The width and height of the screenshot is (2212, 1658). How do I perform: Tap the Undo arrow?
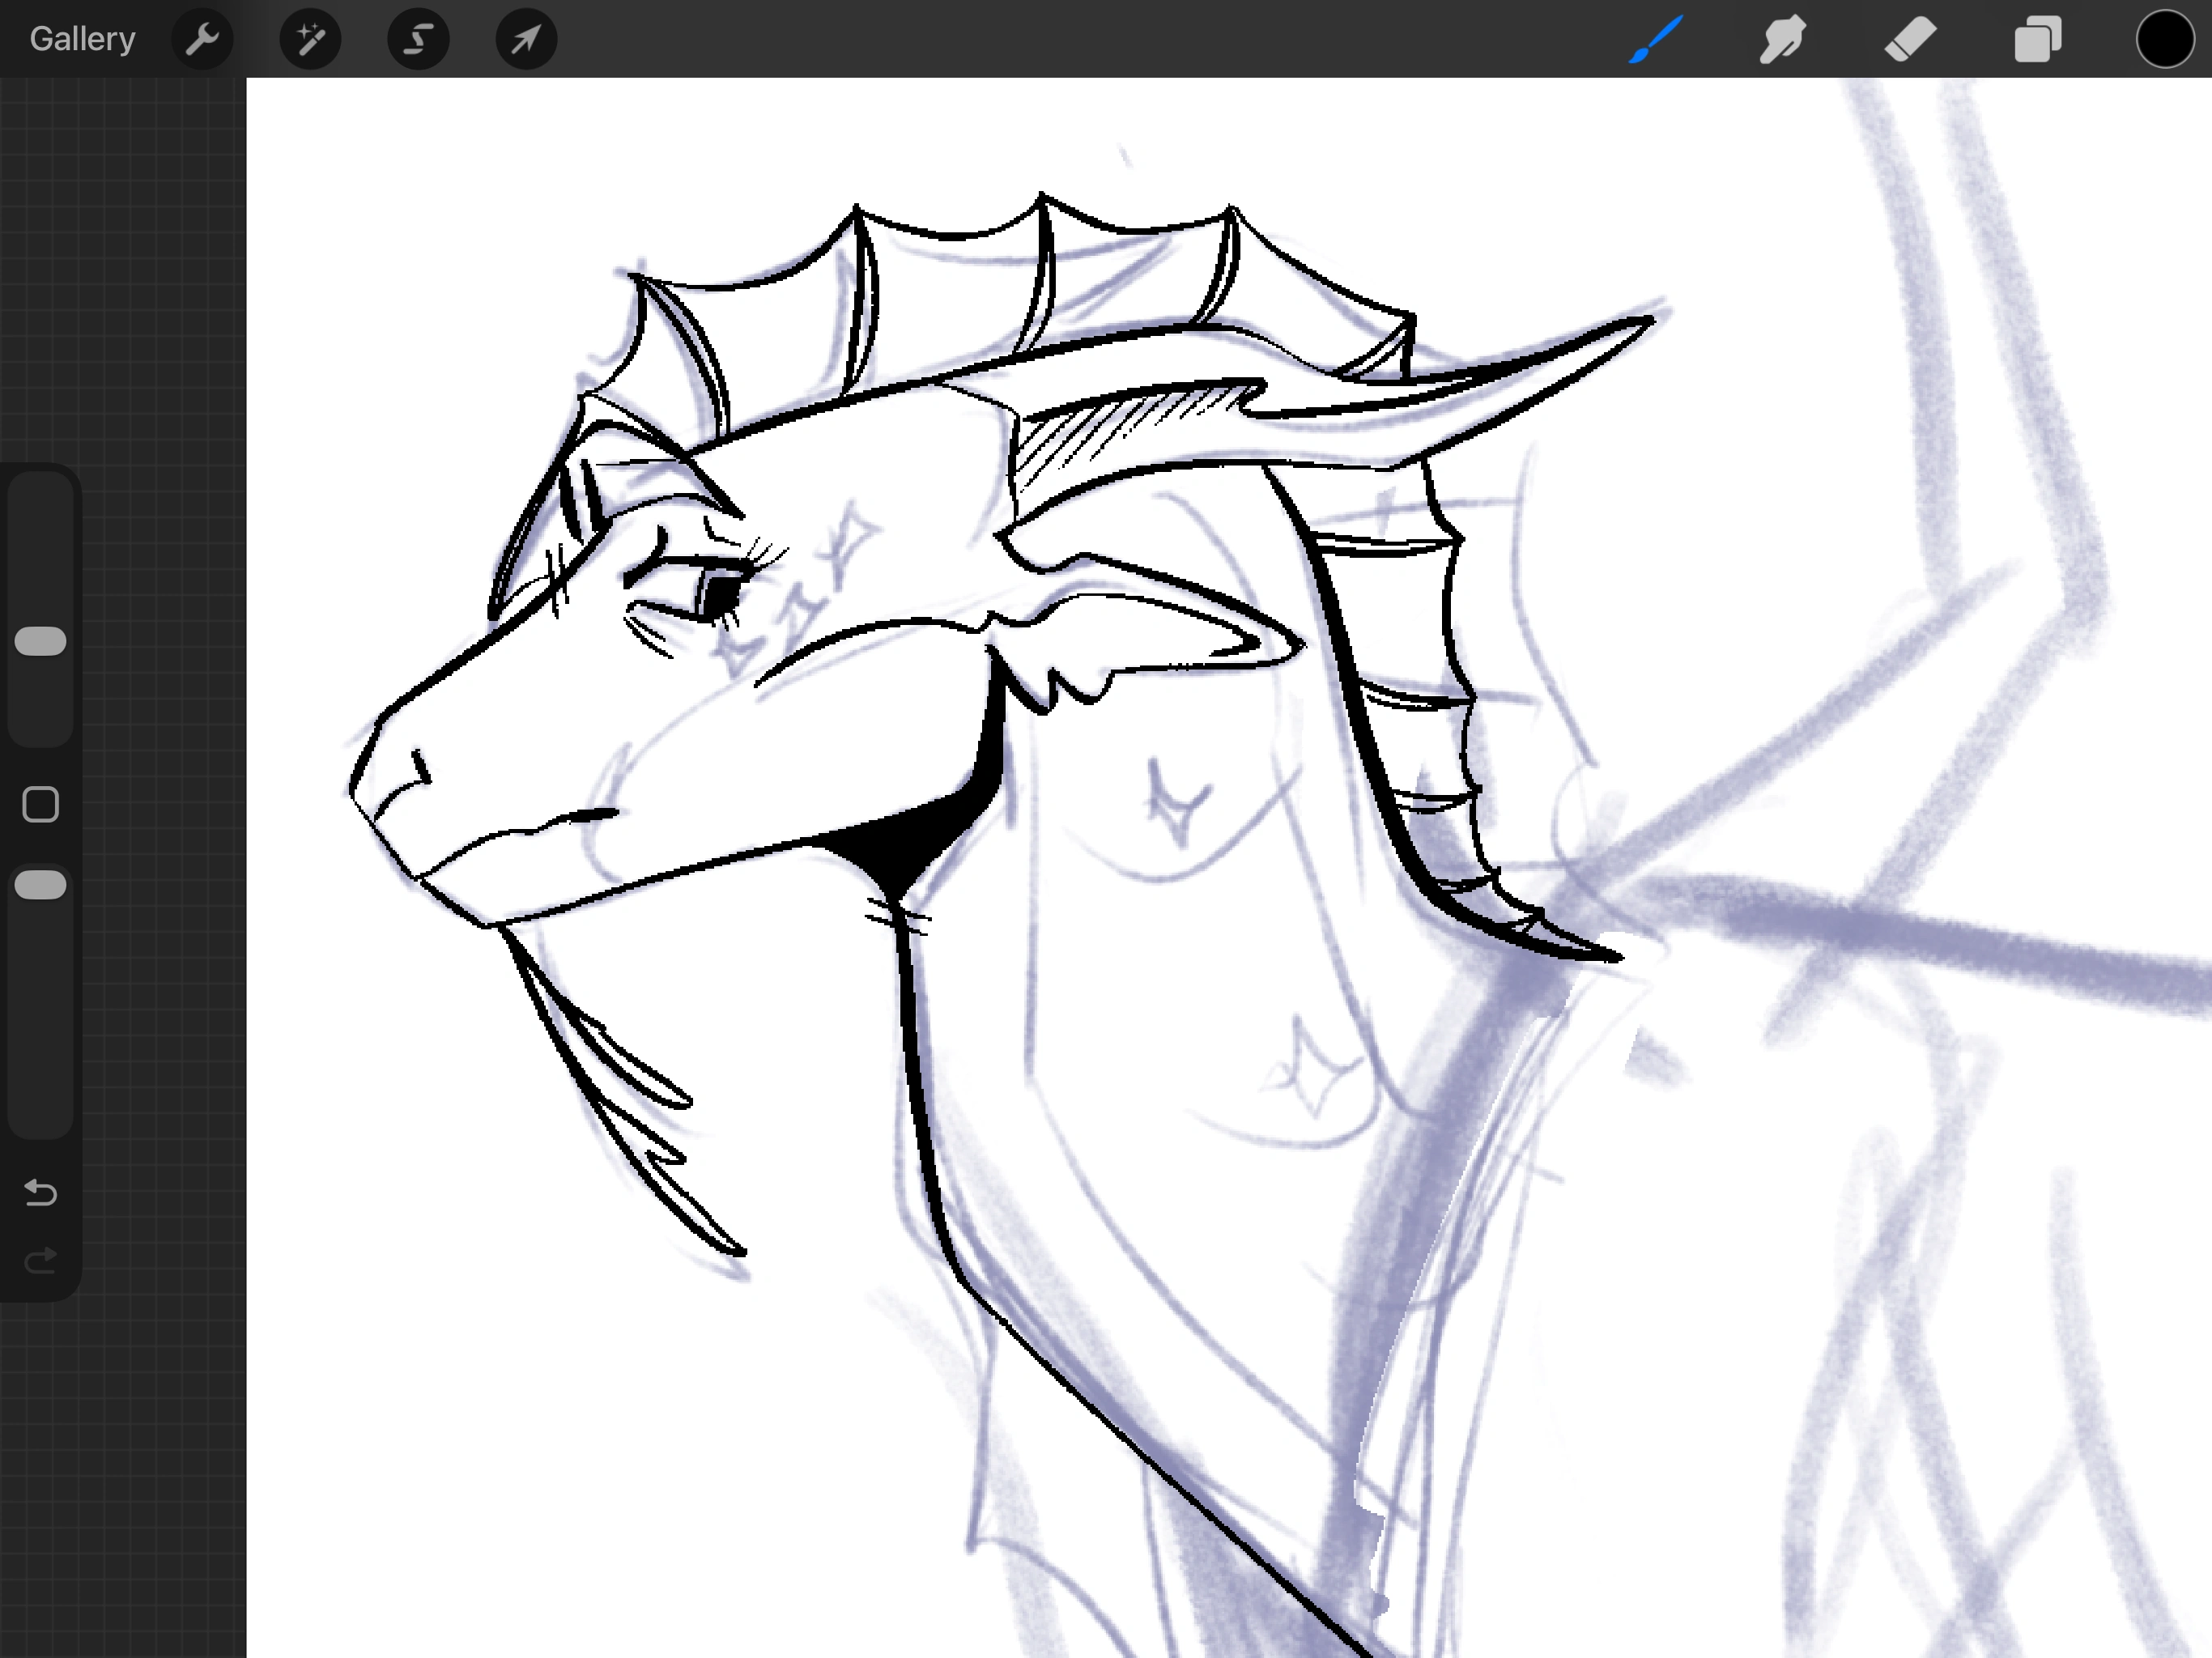tap(41, 1192)
